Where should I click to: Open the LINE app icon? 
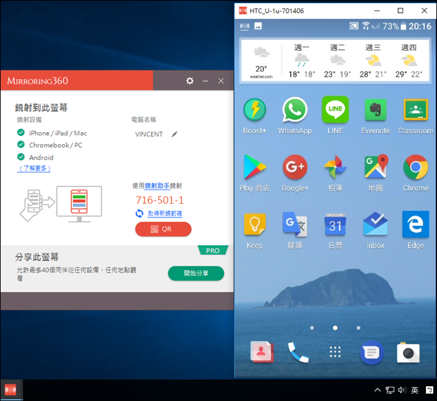tap(335, 109)
